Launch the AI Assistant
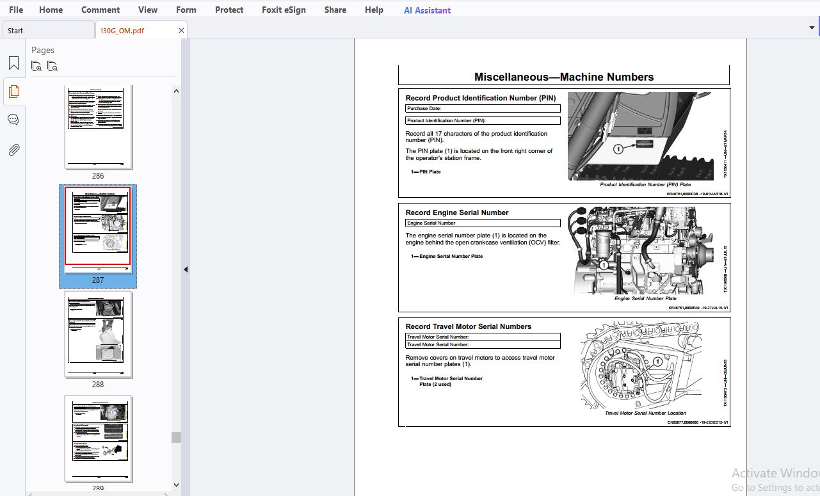The width and height of the screenshot is (820, 496). tap(427, 10)
